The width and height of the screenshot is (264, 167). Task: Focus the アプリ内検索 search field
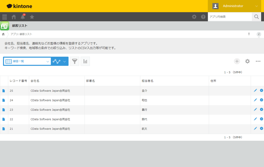point(229,17)
